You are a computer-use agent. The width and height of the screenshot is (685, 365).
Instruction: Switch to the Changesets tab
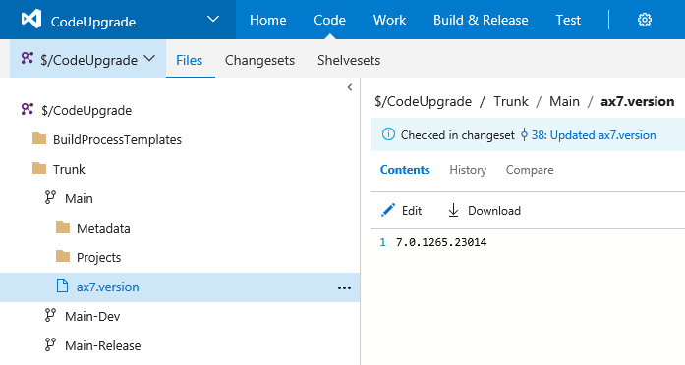[x=259, y=60]
